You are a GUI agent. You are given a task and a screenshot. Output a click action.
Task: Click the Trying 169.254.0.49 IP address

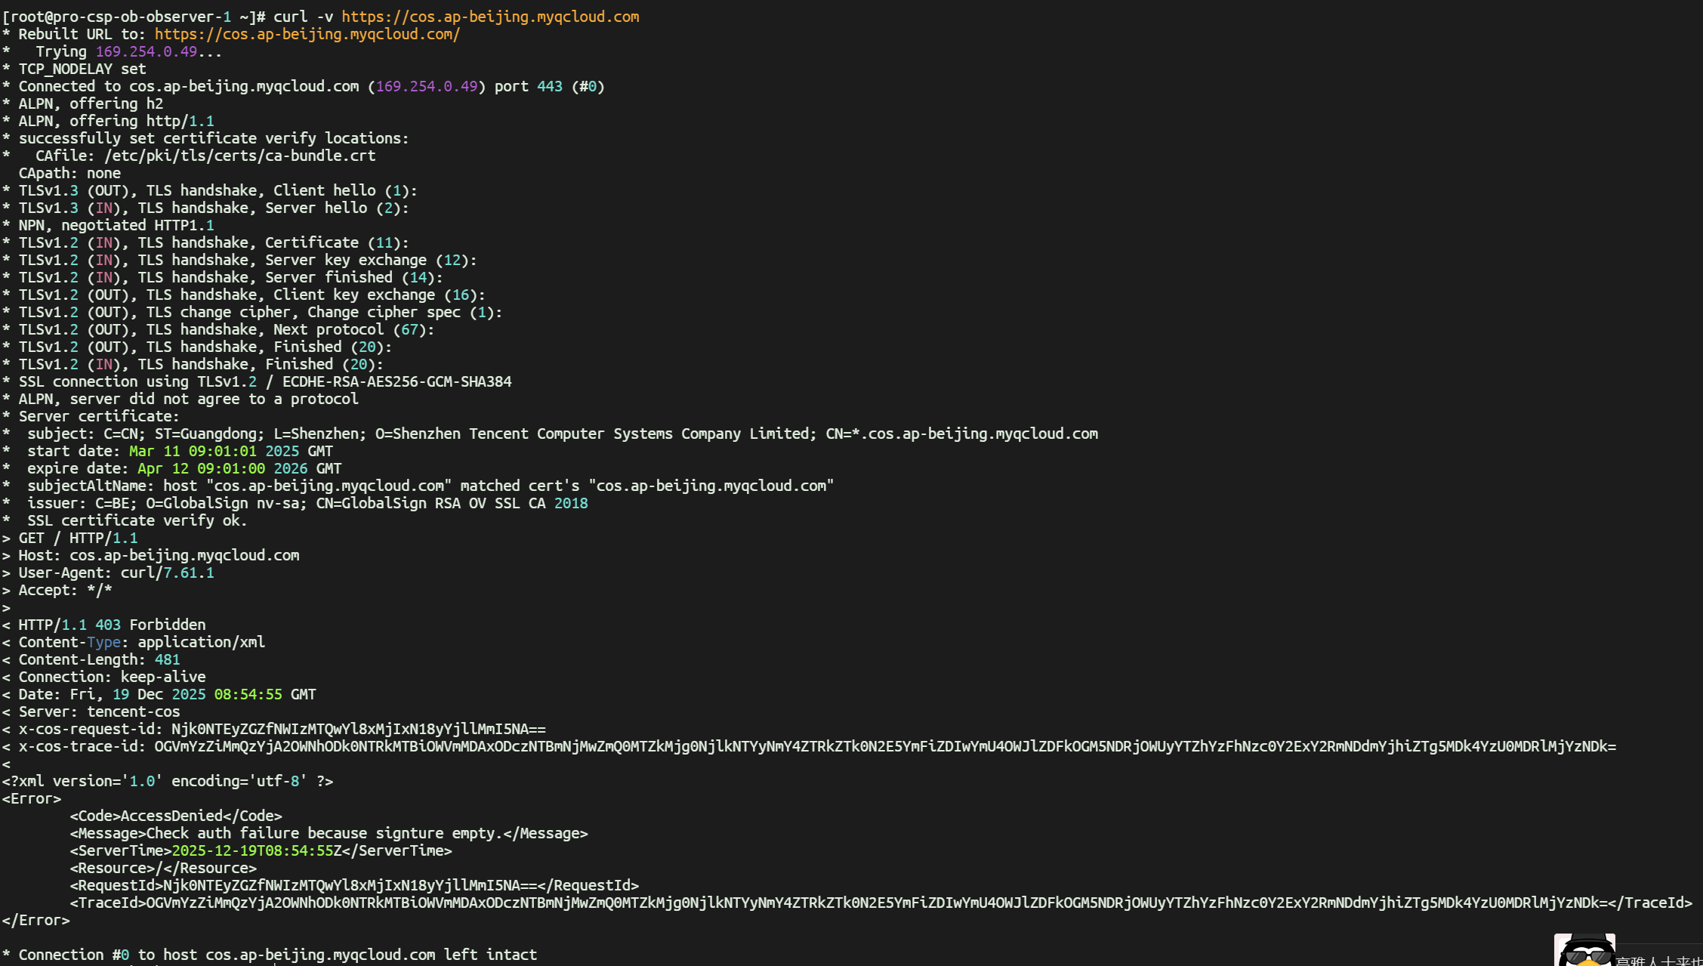pyautogui.click(x=146, y=52)
